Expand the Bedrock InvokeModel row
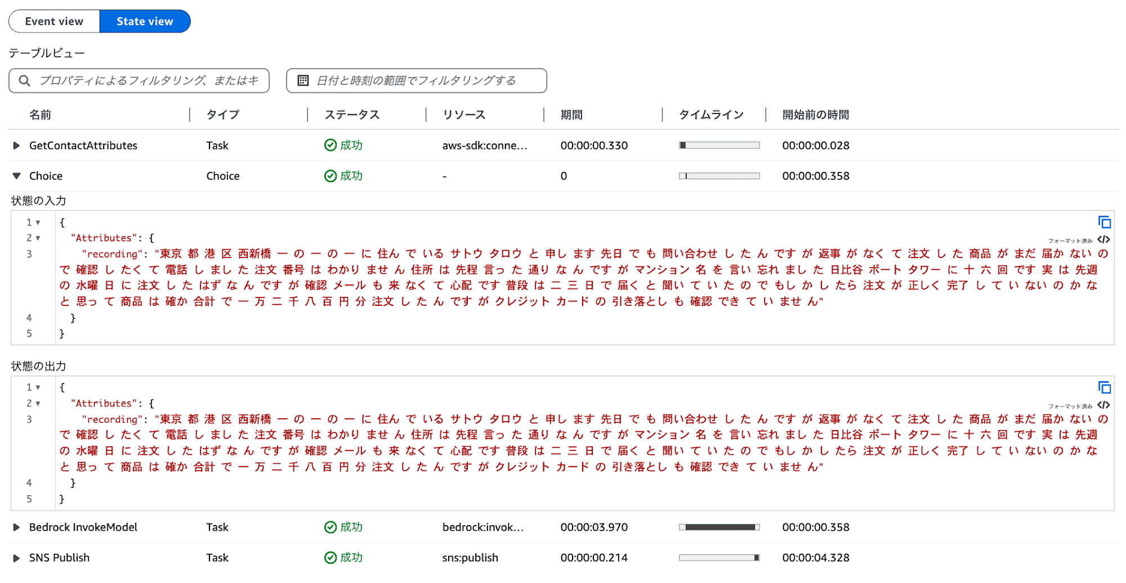This screenshot has width=1126, height=583. 16,527
